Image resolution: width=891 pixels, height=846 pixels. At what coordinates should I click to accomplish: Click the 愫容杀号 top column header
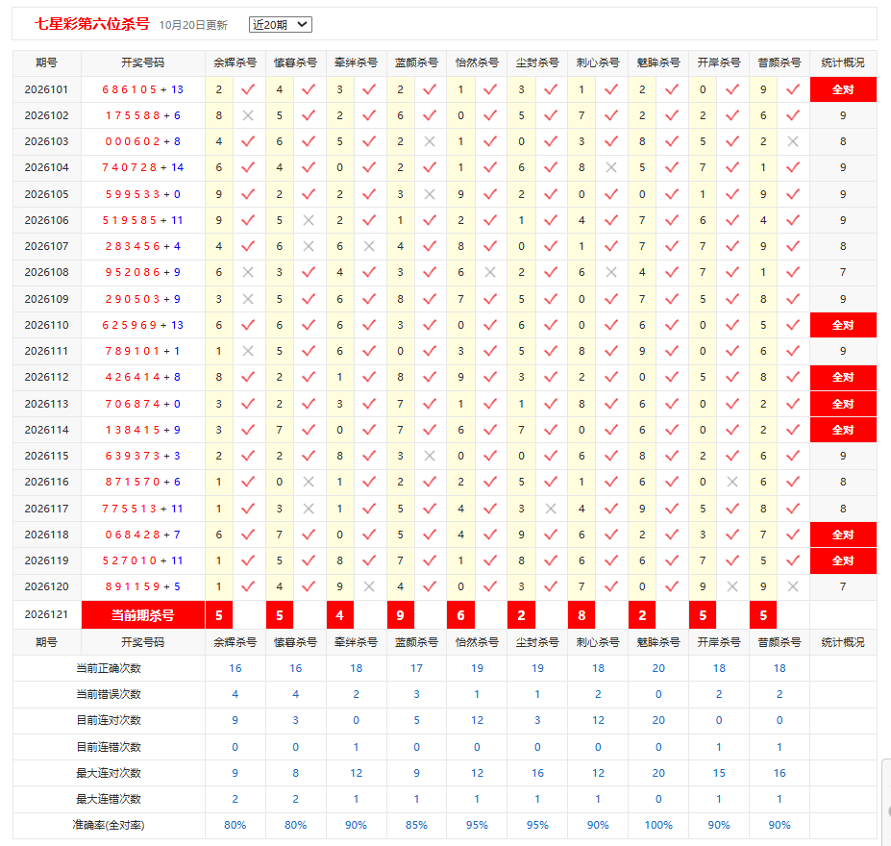tap(295, 62)
